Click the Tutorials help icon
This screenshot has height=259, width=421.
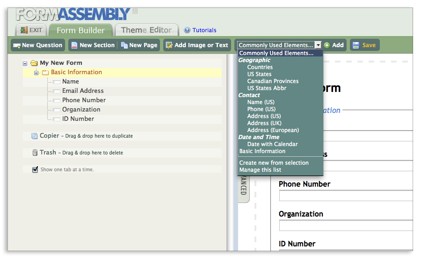(x=187, y=30)
